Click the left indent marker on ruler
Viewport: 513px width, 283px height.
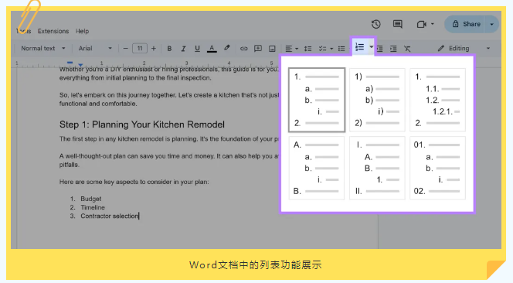(x=80, y=65)
